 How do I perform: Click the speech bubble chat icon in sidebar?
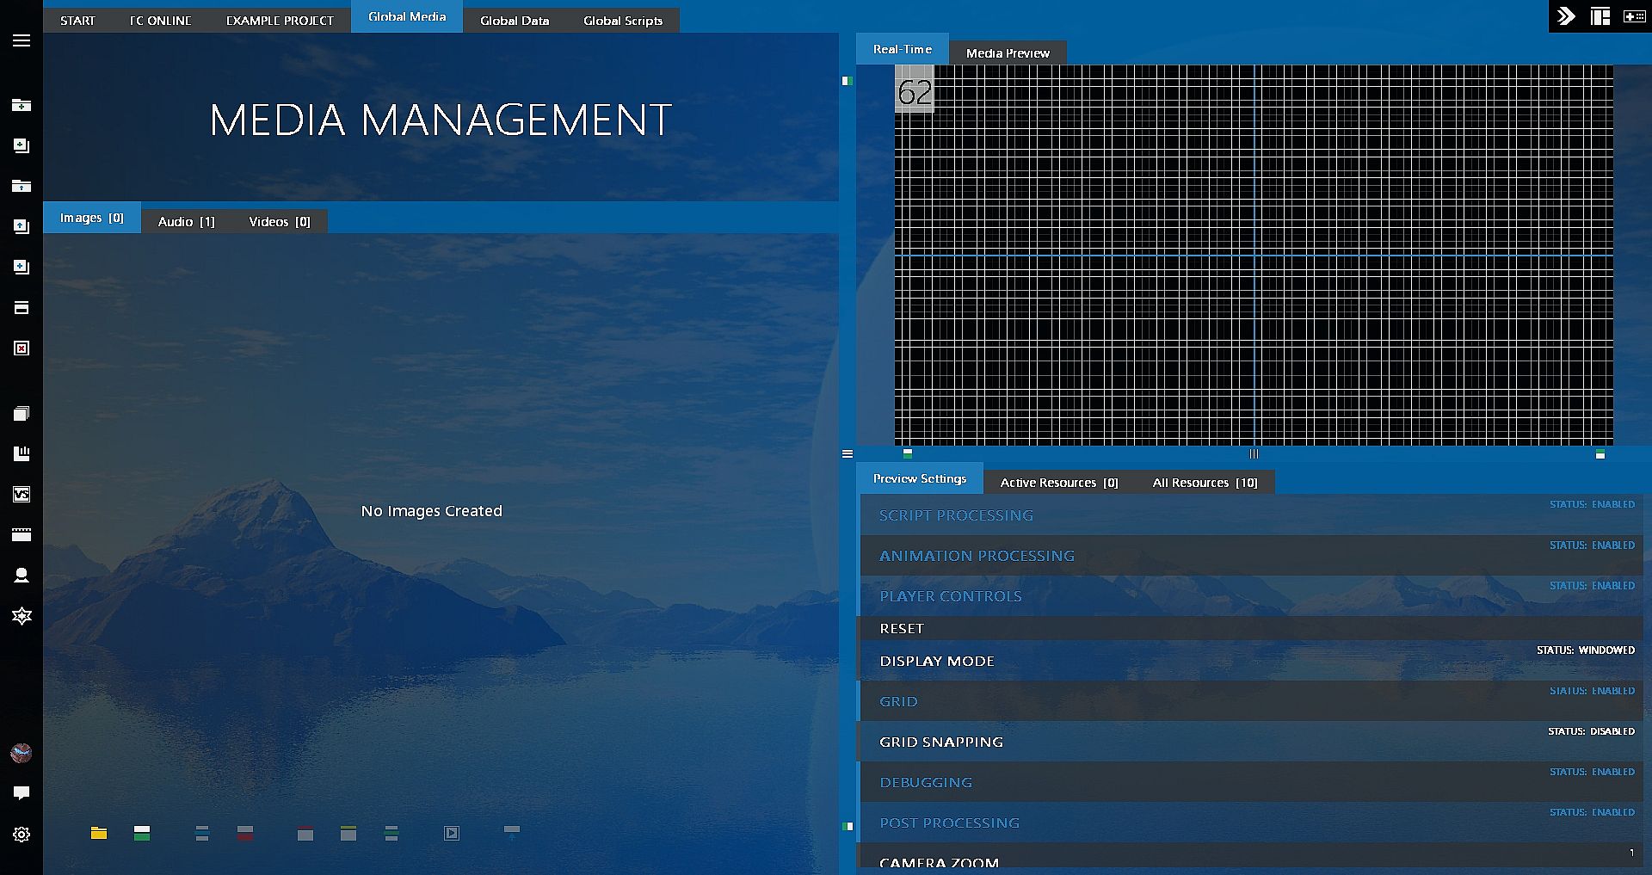pyautogui.click(x=22, y=792)
